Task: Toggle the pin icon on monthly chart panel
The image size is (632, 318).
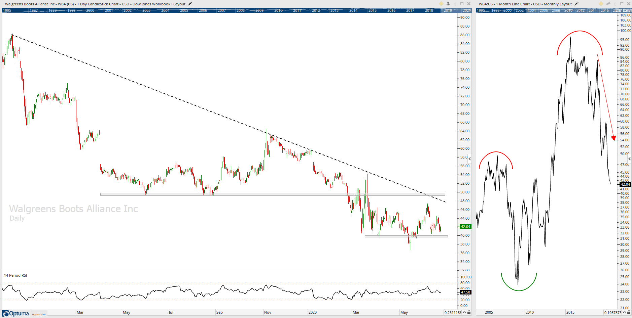Action: [608, 4]
